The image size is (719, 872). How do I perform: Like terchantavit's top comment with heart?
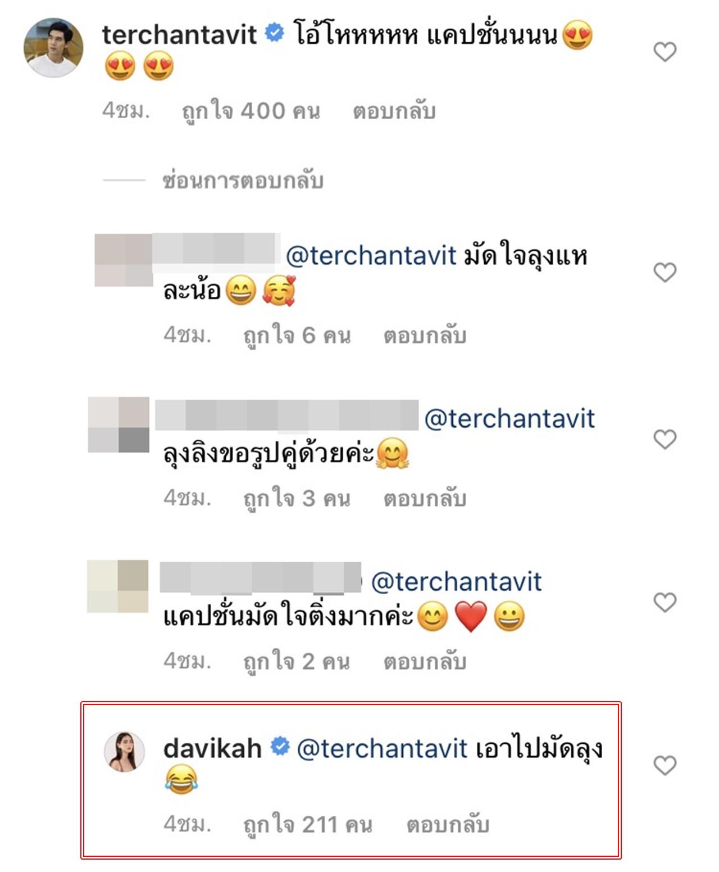(665, 52)
